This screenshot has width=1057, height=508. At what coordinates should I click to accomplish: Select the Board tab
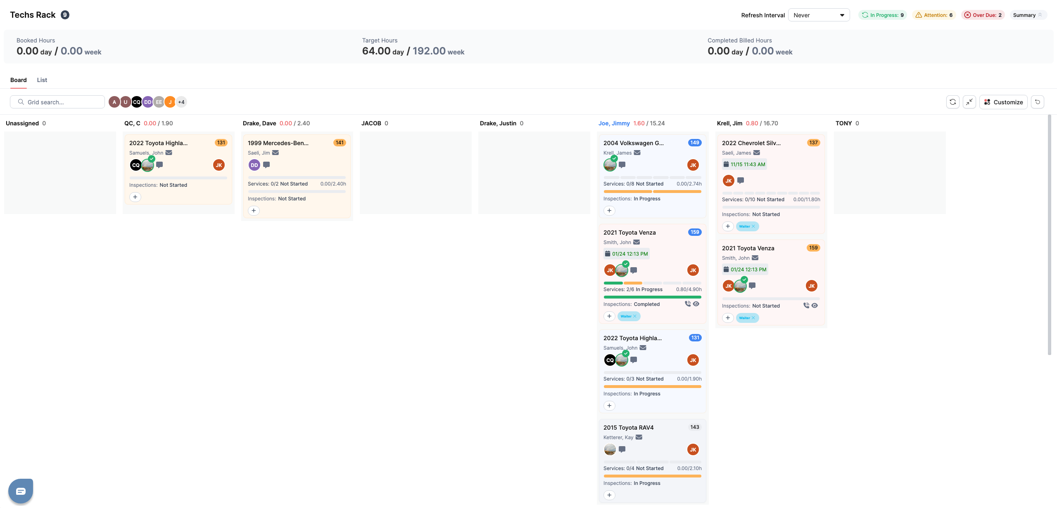pos(18,80)
